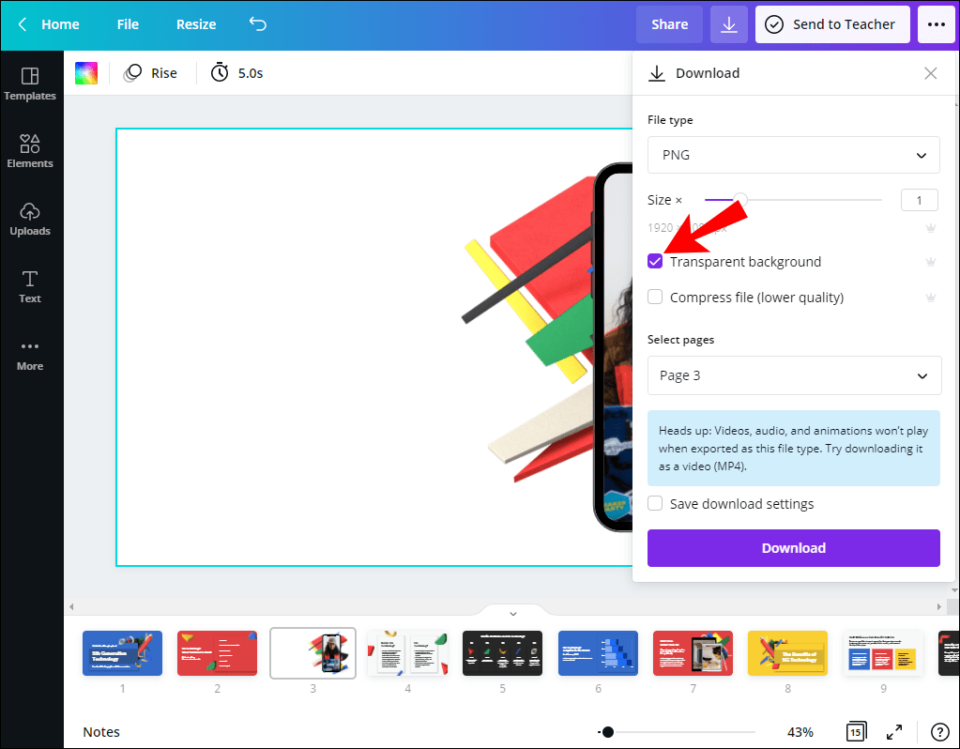Screen dimensions: 960x749
Task: Click the purple Download button
Action: [793, 547]
